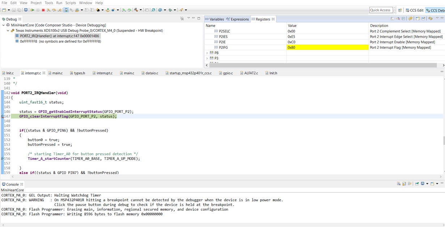Toggle Scroll Lock in Console view
Image resolution: width=445 pixels, height=227 pixels.
[x=404, y=184]
